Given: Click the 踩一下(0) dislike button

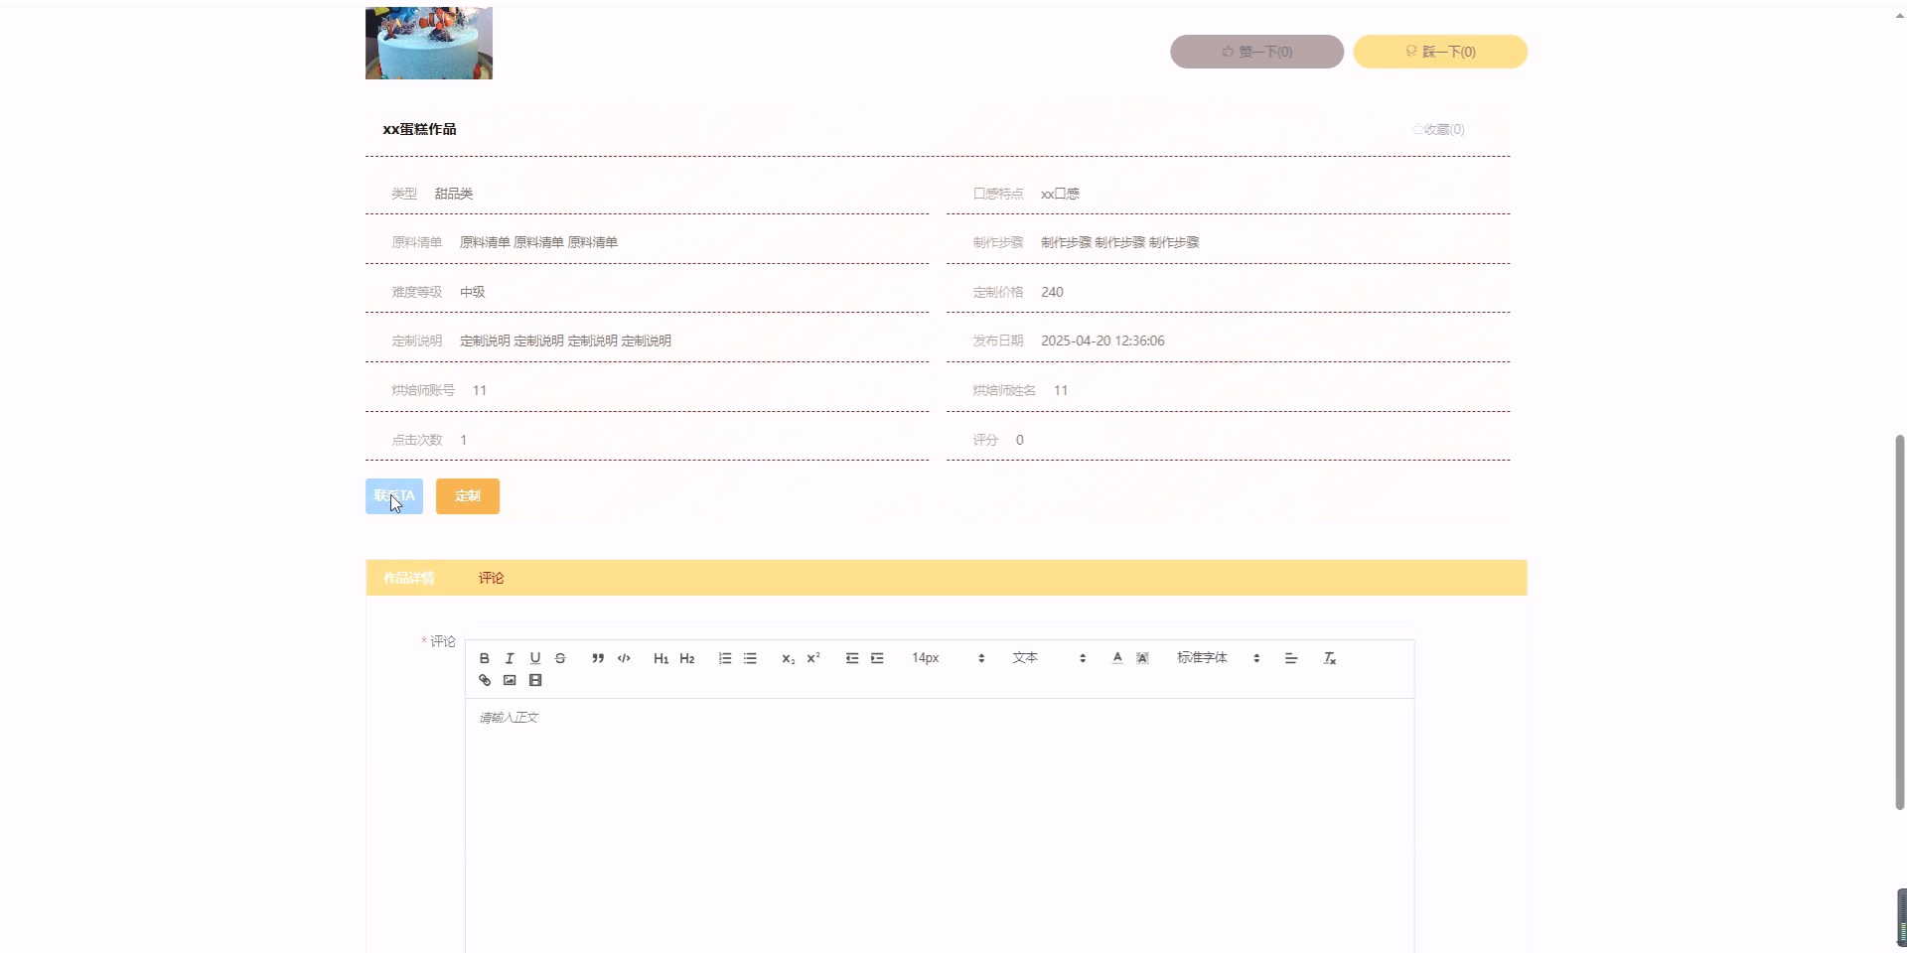Looking at the screenshot, I should tap(1440, 52).
